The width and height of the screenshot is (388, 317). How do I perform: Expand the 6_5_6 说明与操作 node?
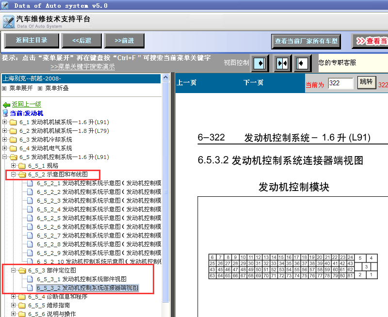point(14,314)
